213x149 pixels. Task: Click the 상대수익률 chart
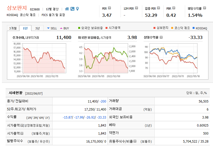click(x=173, y=58)
